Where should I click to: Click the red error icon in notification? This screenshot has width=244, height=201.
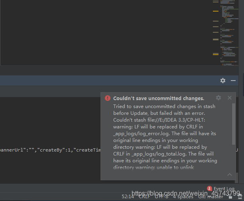(108, 98)
